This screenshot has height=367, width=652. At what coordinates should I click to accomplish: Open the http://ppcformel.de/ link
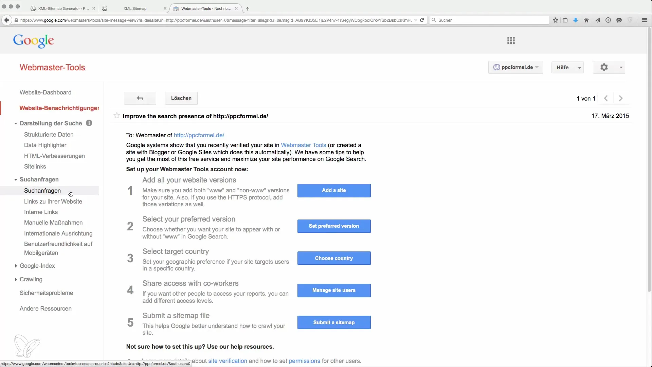coord(199,135)
